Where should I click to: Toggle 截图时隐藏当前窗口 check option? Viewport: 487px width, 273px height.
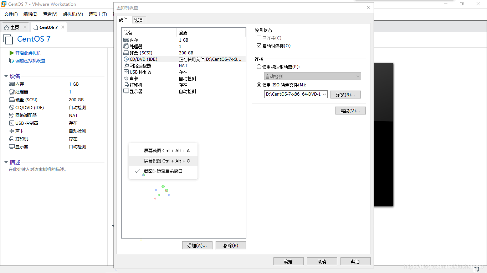click(163, 171)
